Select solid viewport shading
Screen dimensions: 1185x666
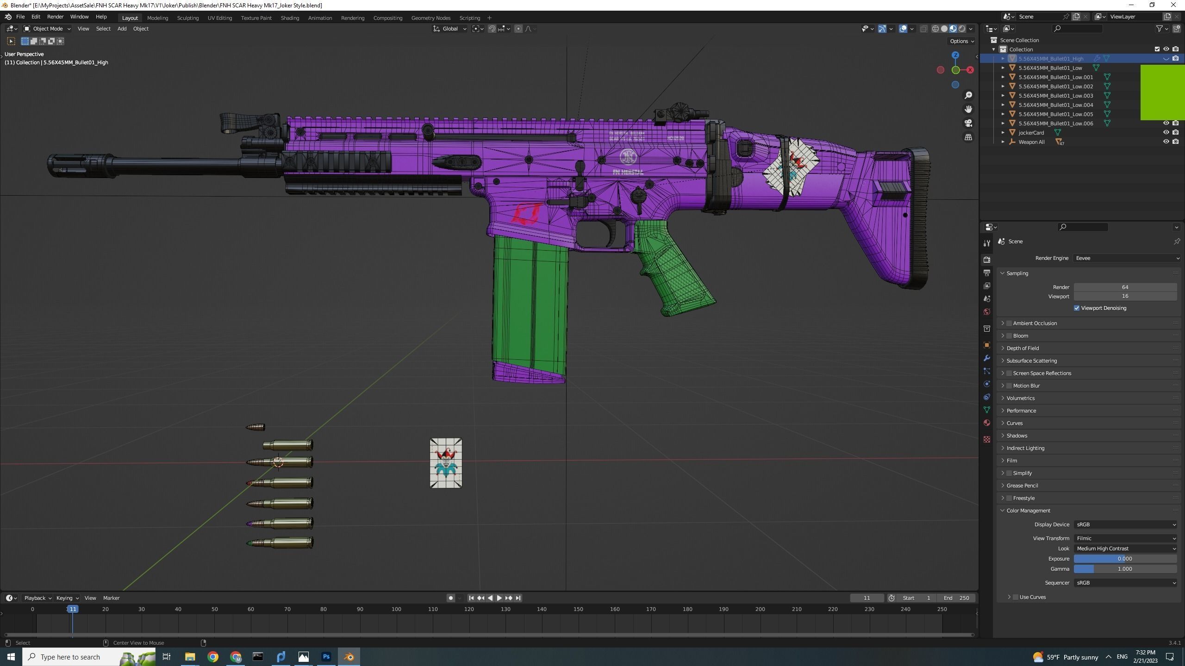(944, 29)
